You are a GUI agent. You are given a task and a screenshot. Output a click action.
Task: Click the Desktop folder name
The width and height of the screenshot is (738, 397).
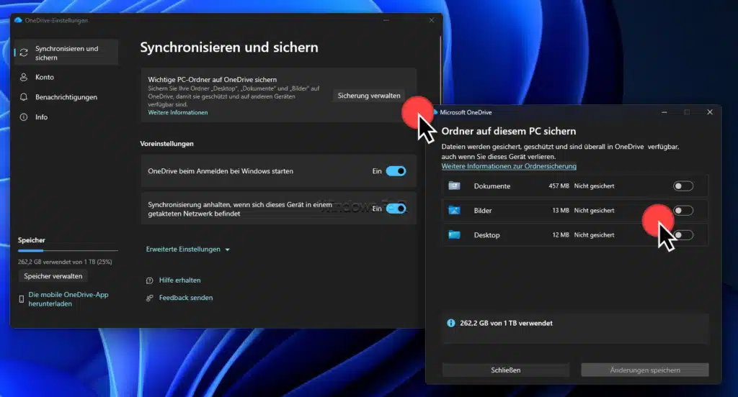click(x=486, y=235)
